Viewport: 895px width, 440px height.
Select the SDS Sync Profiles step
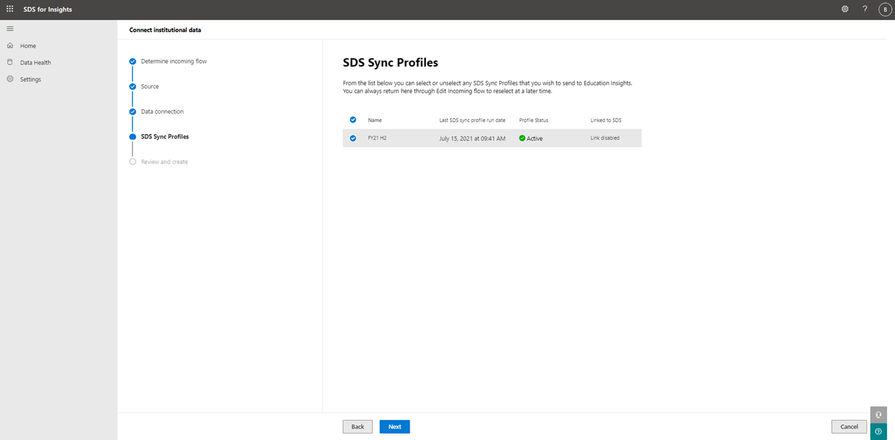pos(165,137)
